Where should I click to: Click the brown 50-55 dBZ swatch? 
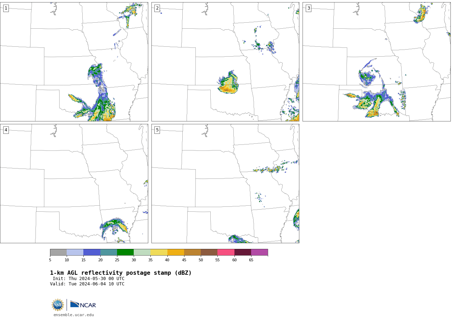(x=209, y=252)
